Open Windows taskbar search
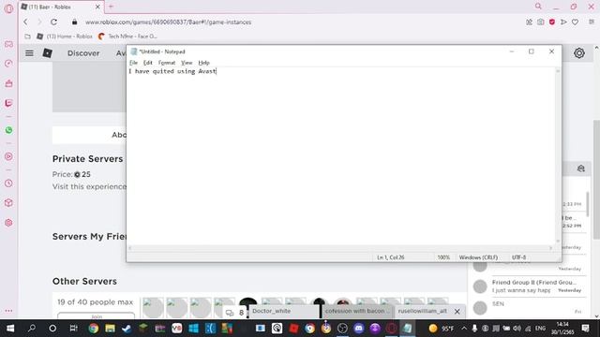 [32, 329]
